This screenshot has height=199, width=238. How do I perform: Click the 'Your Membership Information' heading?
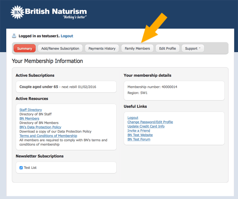tap(47, 61)
